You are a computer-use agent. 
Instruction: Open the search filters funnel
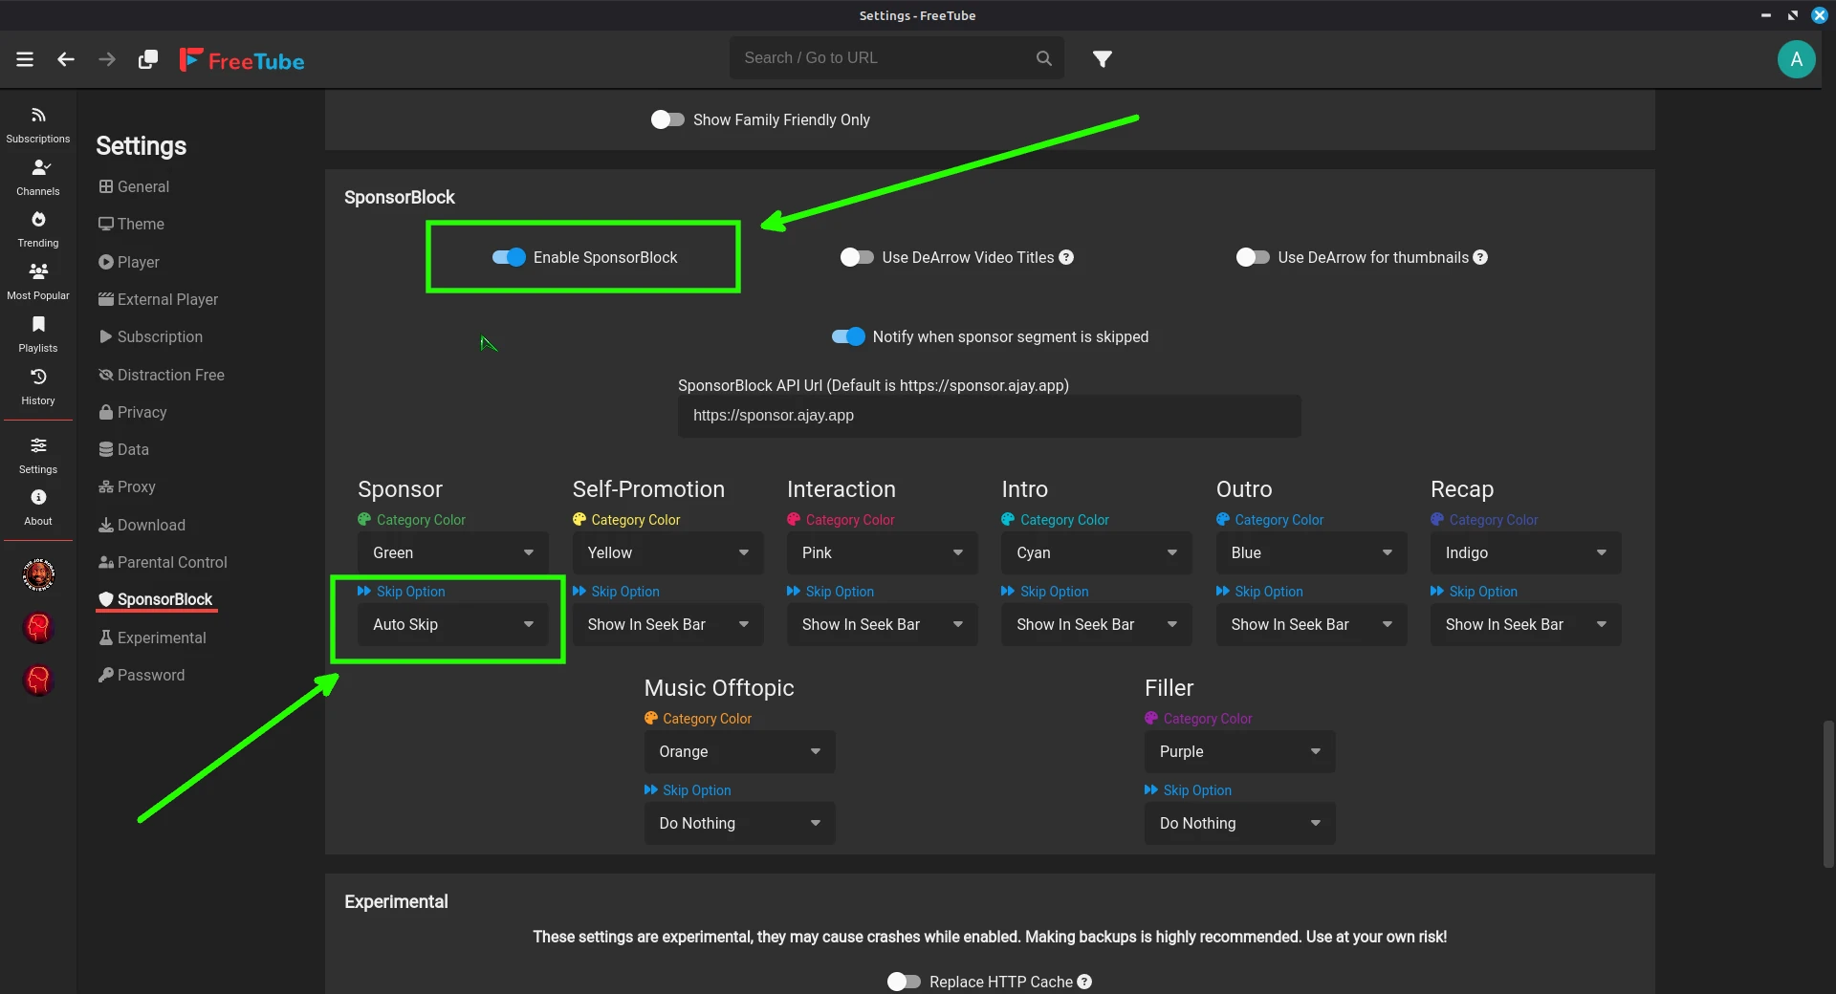click(1103, 59)
